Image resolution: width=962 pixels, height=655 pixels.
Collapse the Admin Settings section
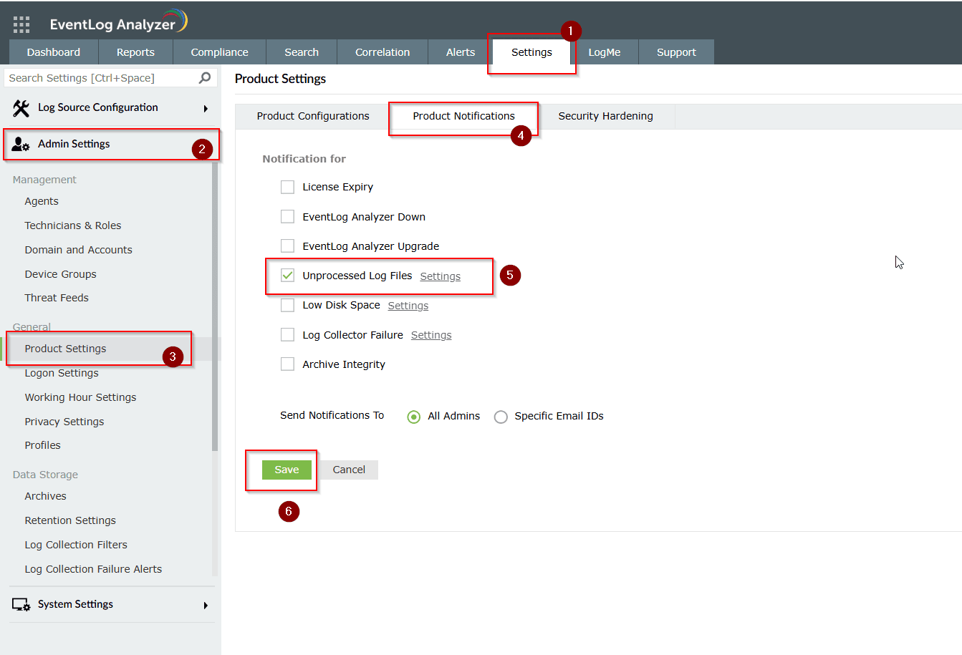click(110, 144)
